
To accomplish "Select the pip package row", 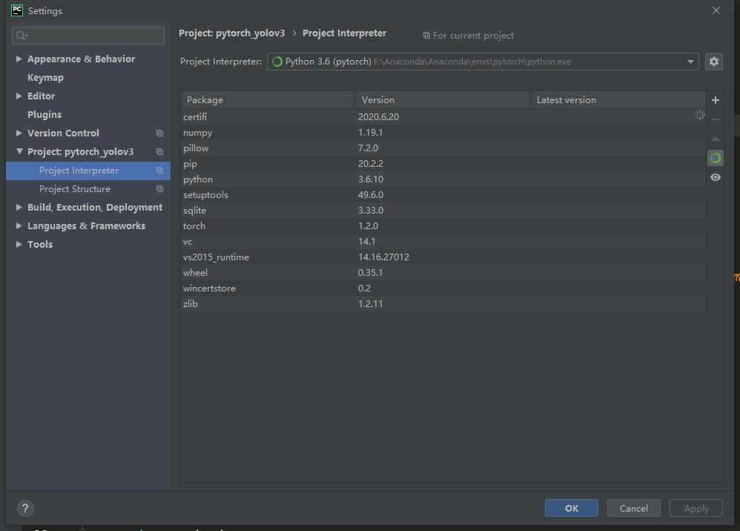I will [x=443, y=164].
